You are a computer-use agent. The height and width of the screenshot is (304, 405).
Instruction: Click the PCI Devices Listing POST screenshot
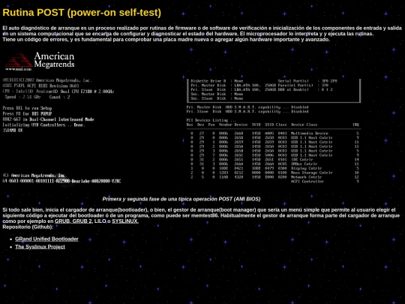click(x=273, y=131)
